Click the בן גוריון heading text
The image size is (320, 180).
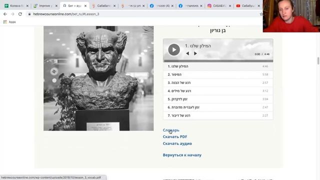pos(218,30)
